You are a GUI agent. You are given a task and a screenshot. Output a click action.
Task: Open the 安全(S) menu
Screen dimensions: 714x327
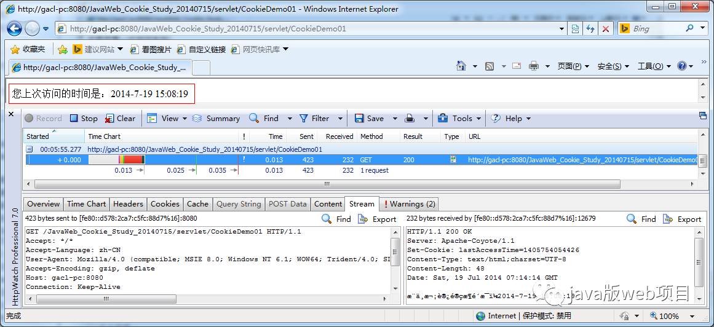click(613, 66)
